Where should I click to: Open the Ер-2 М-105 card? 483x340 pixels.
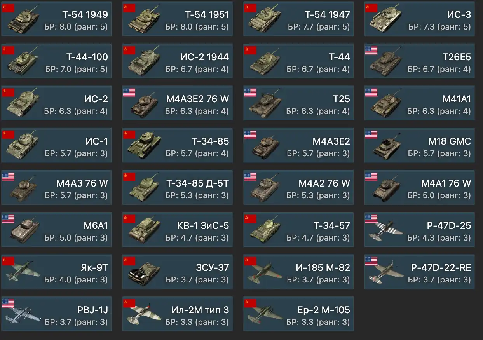coord(298,314)
